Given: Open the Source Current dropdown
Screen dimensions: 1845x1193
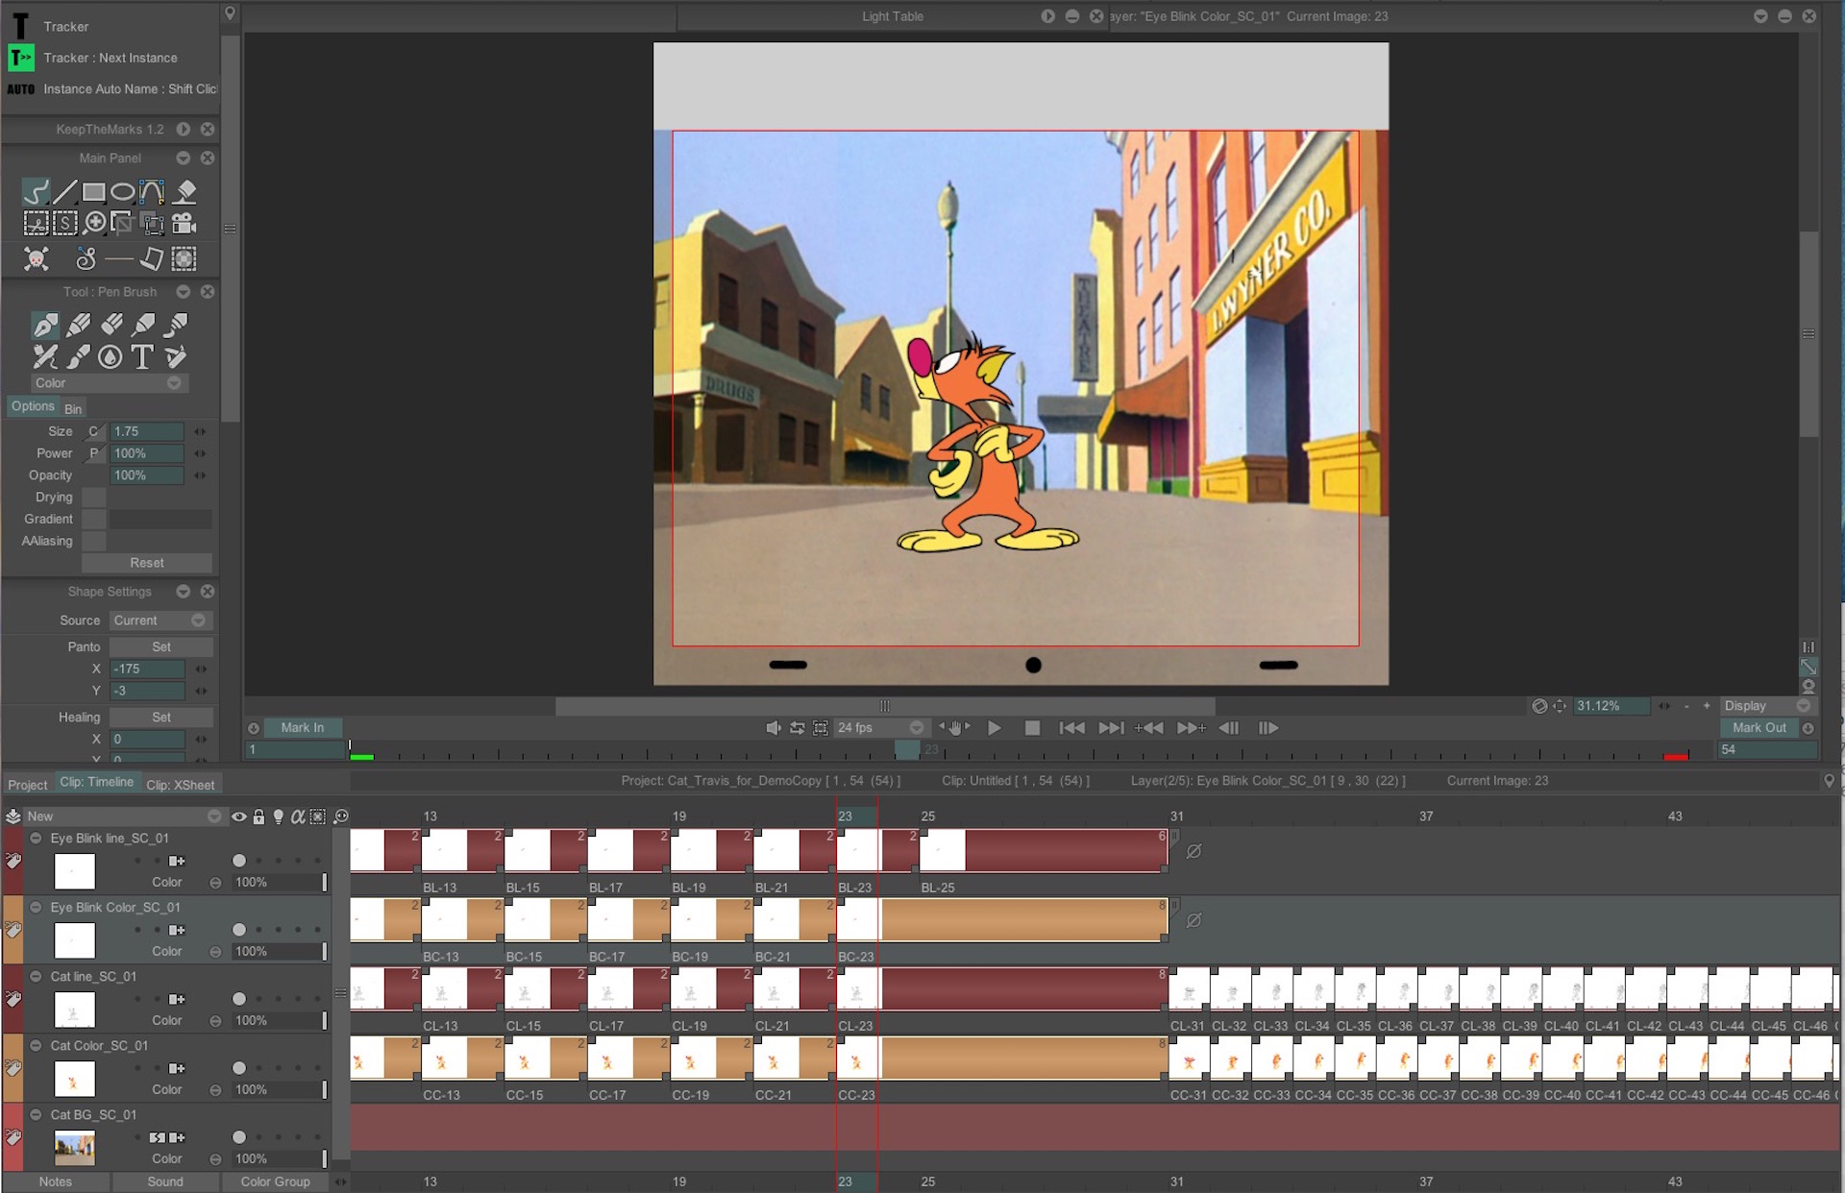Looking at the screenshot, I should pyautogui.click(x=160, y=621).
